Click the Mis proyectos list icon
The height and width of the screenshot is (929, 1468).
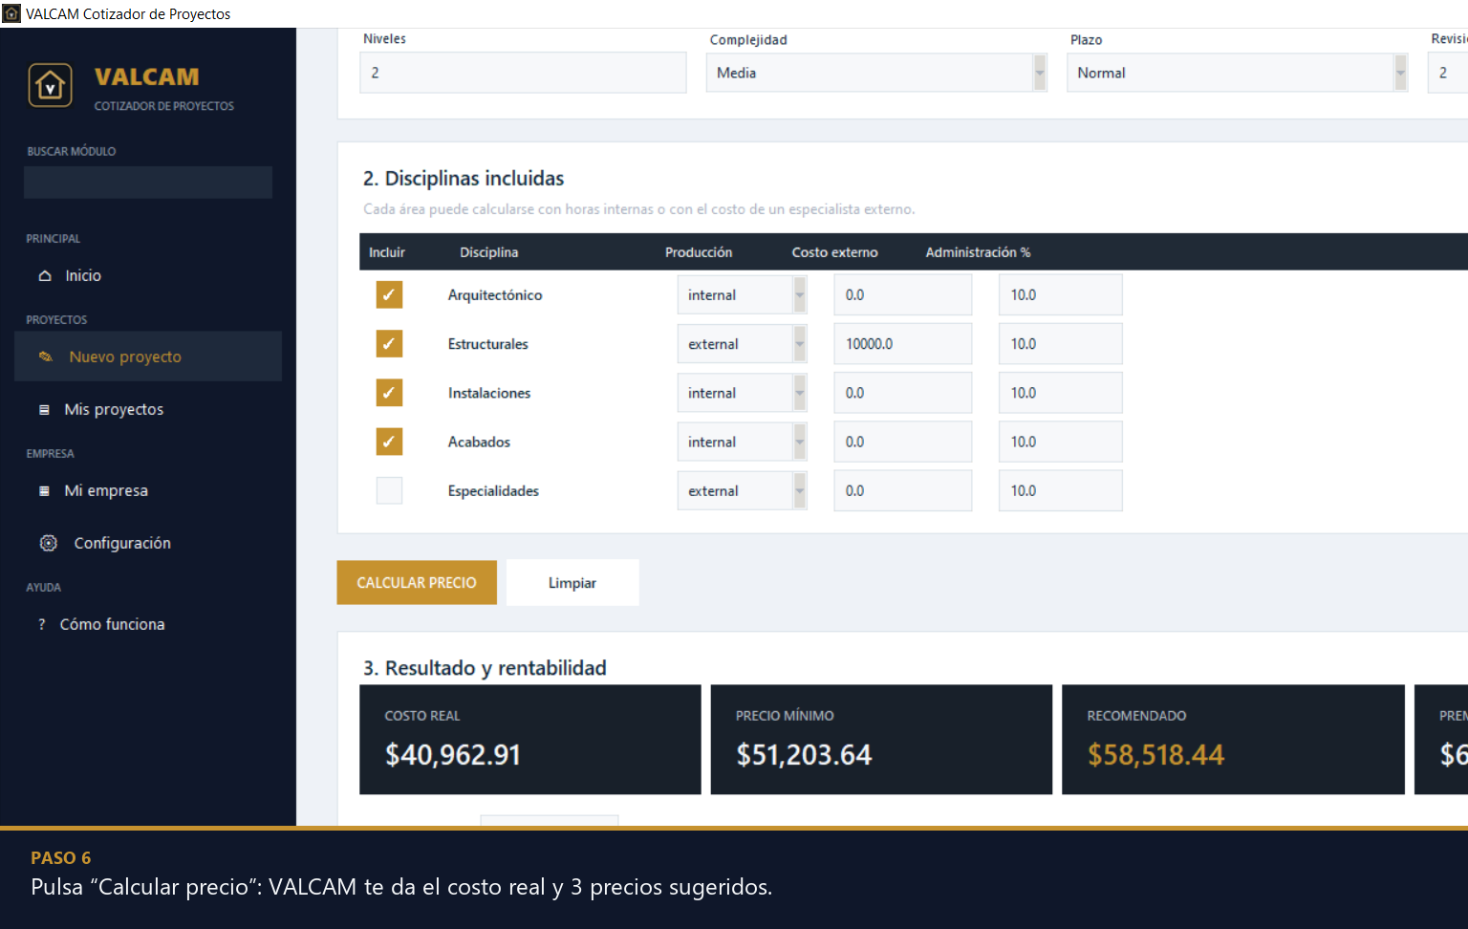coord(44,409)
